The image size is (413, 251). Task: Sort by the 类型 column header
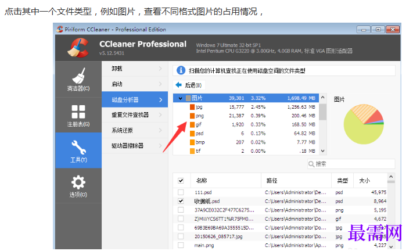click(342, 181)
